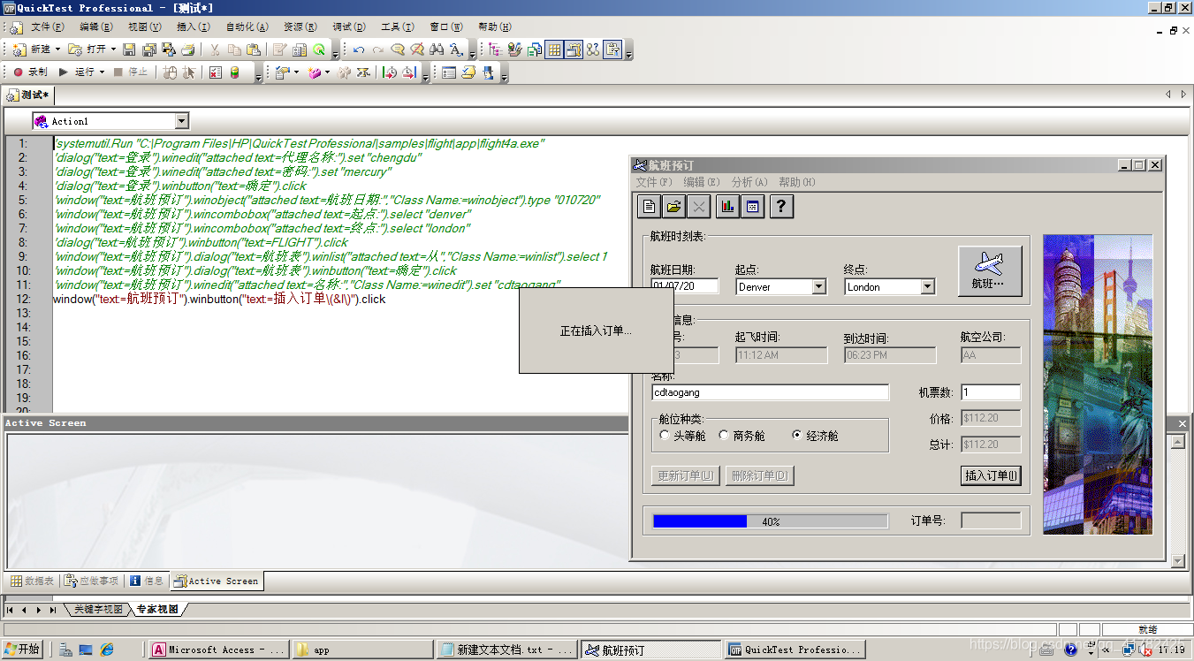1194x661 pixels.
Task: Expand the 起点 Denver combo box
Action: pyautogui.click(x=818, y=286)
